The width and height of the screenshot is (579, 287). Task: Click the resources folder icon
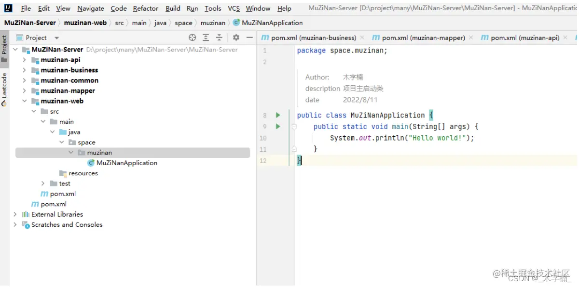click(63, 173)
